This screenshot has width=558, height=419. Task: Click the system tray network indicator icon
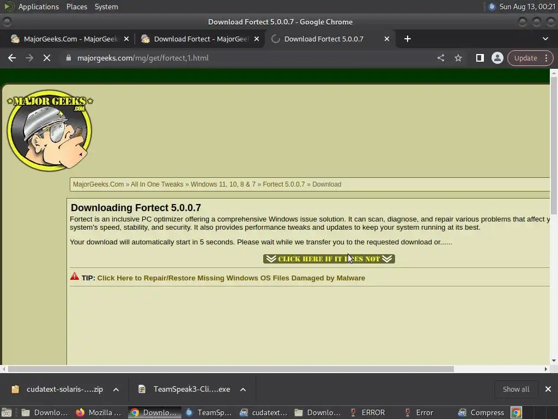(x=492, y=7)
